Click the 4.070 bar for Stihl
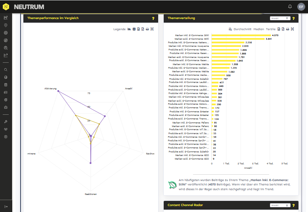Viewport: 308px width, 212px height. (241, 35)
